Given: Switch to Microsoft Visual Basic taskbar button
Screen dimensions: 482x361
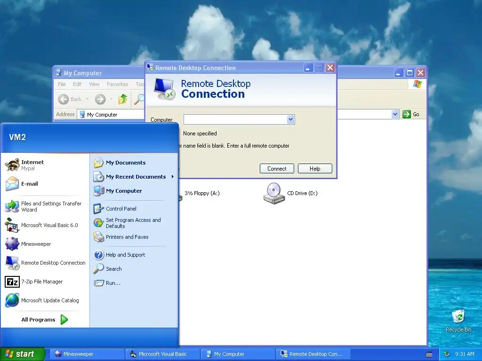Looking at the screenshot, I should tap(162, 354).
